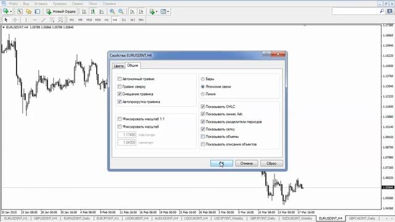Viewport: 395px width, 222px height.
Task: Toggle the auto scroll toolbar icon
Action: [132, 11]
